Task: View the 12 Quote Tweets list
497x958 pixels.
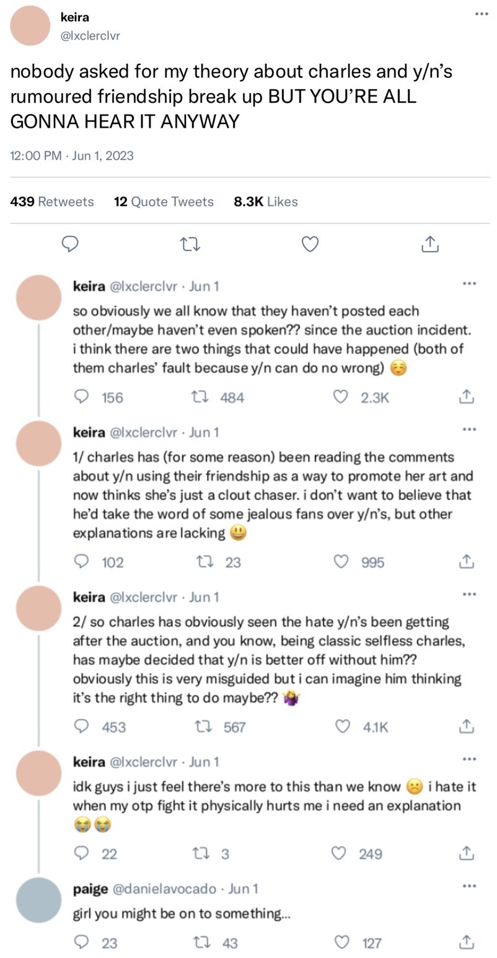Action: click(164, 202)
